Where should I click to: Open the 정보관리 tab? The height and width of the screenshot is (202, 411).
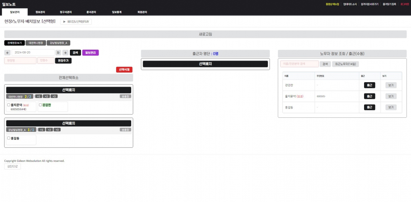tap(40, 12)
